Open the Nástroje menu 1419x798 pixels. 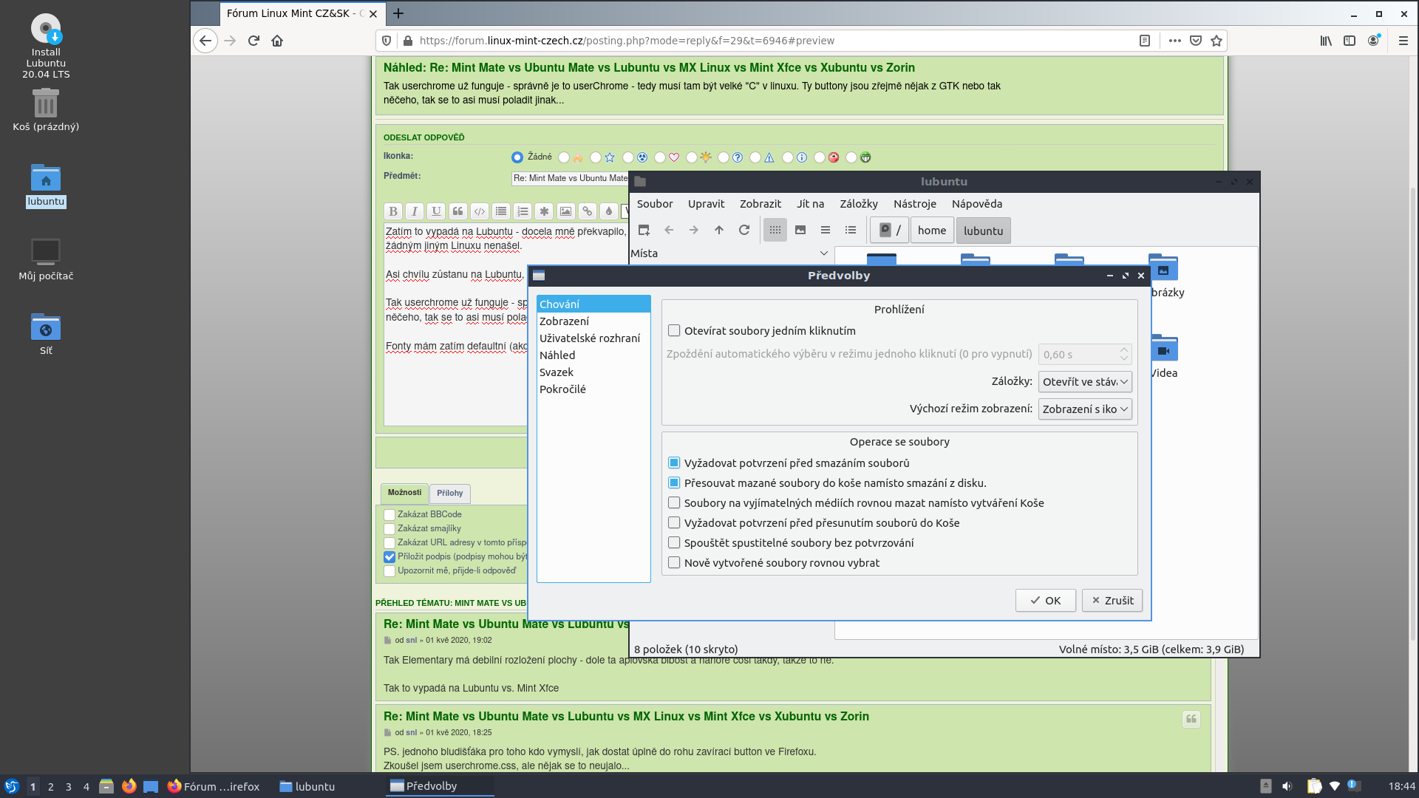pos(914,204)
